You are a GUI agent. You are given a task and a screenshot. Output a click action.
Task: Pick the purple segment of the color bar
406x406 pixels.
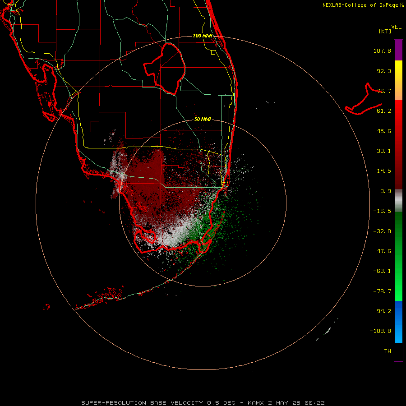click(398, 50)
